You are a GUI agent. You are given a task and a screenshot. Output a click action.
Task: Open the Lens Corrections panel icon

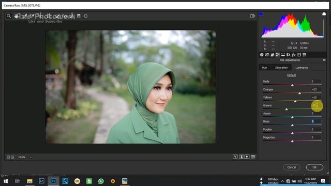pos(289,55)
